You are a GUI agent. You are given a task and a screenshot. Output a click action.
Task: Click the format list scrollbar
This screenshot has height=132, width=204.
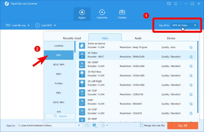coord(75,47)
